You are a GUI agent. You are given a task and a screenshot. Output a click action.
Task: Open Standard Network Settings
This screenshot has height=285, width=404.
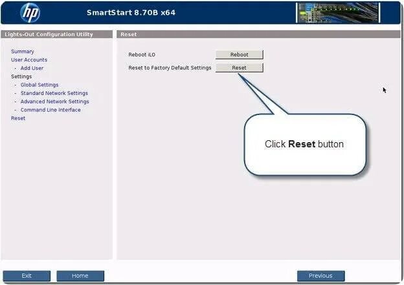point(54,93)
